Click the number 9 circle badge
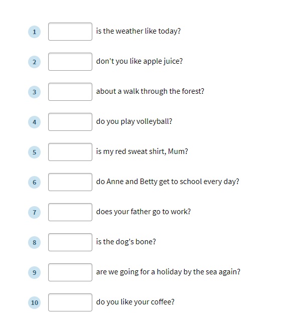 (34, 272)
